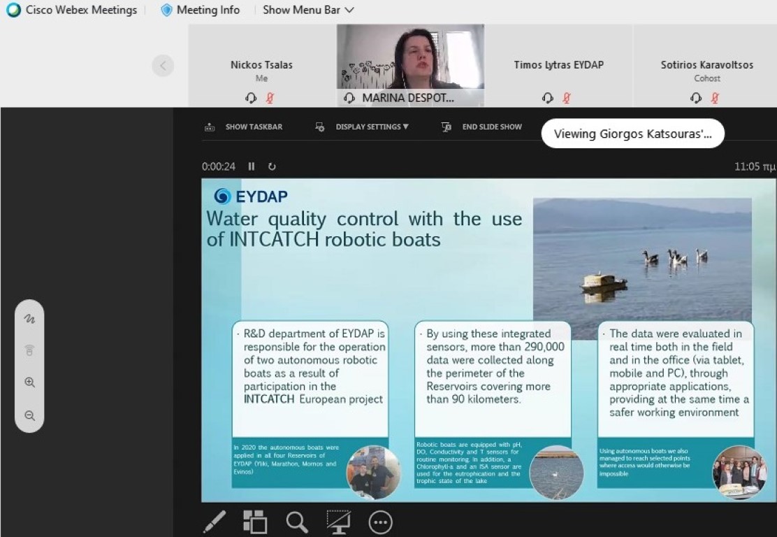
Task: Toggle Timos Lytras EYDAP muted microphone icon
Action: pos(567,98)
